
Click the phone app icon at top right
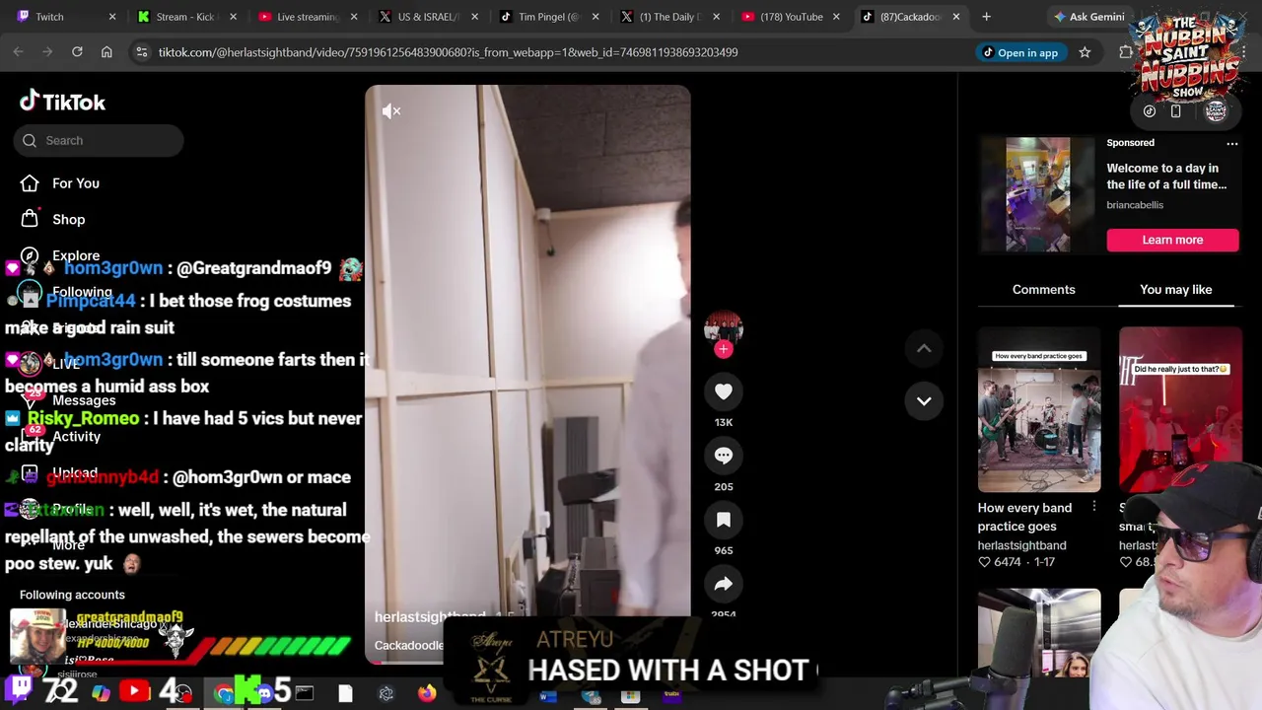(x=1175, y=111)
